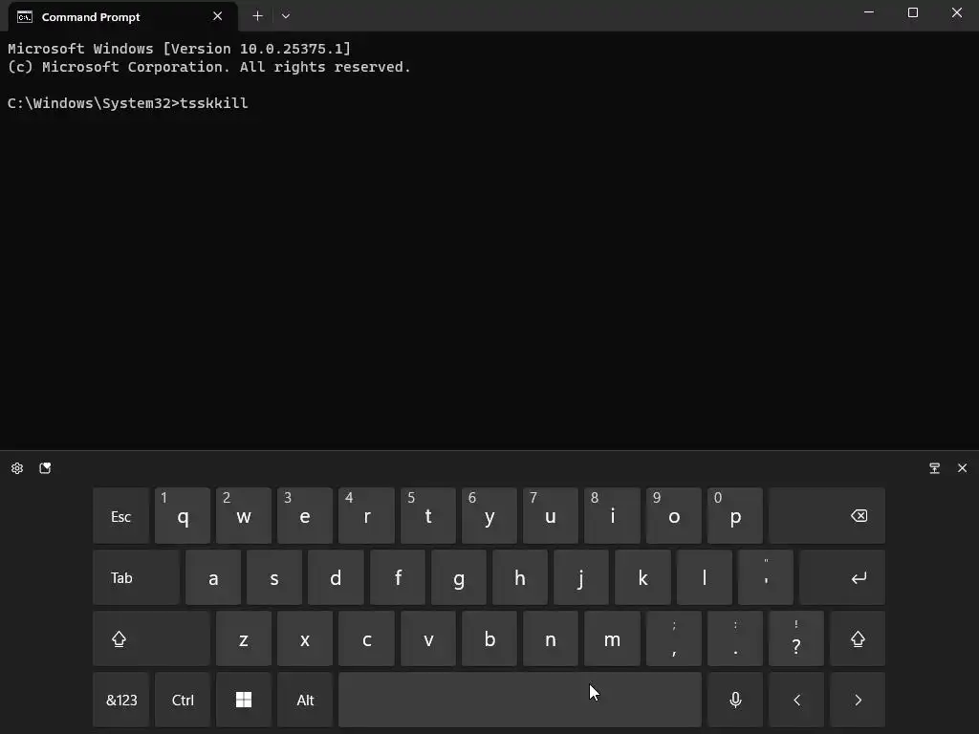Tap the h key

click(x=519, y=577)
